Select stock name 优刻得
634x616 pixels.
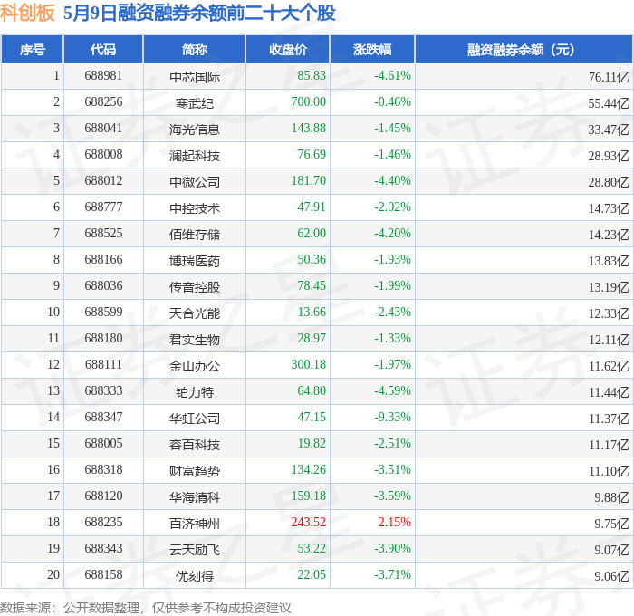click(195, 576)
